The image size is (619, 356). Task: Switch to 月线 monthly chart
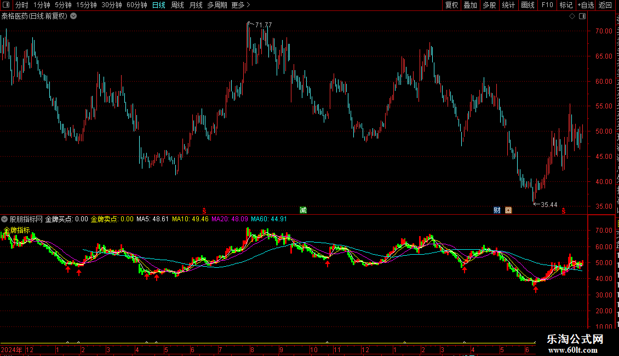pyautogui.click(x=196, y=5)
